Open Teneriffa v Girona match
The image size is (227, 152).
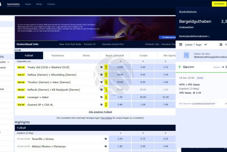pyautogui.click(x=43, y=139)
